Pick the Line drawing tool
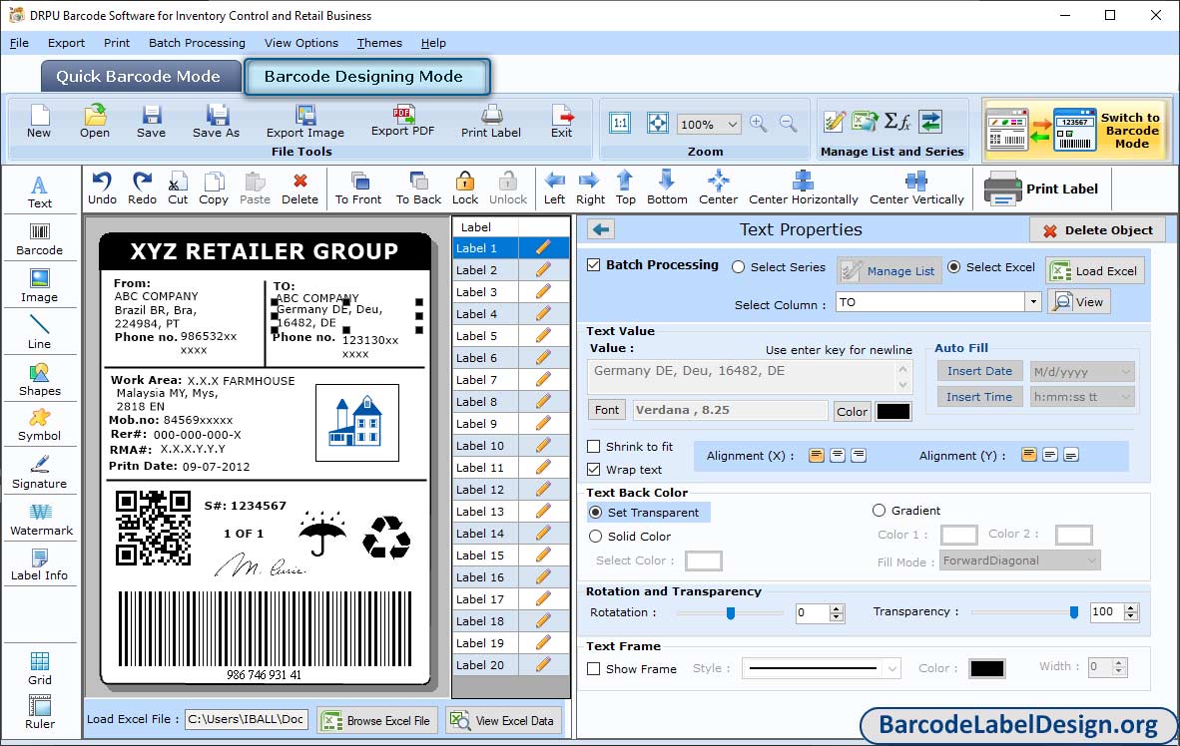This screenshot has height=746, width=1180. 39,332
